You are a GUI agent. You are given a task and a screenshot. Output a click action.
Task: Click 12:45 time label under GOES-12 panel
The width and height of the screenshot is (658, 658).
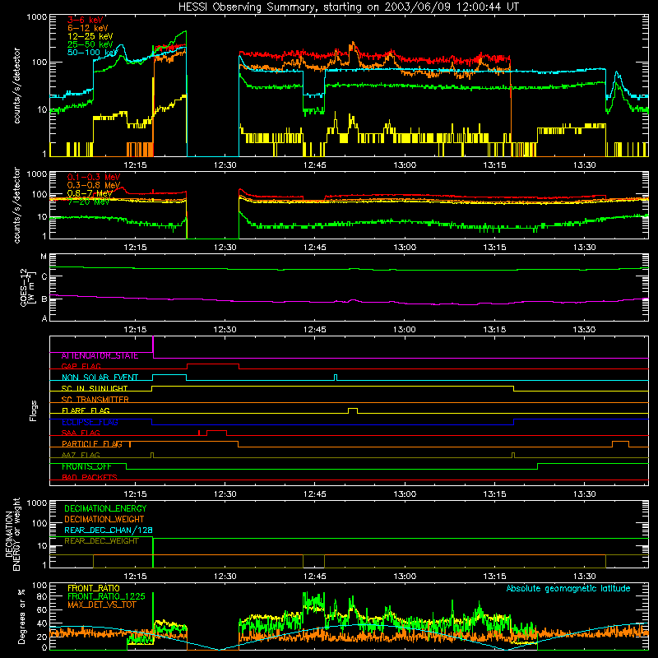click(x=315, y=330)
